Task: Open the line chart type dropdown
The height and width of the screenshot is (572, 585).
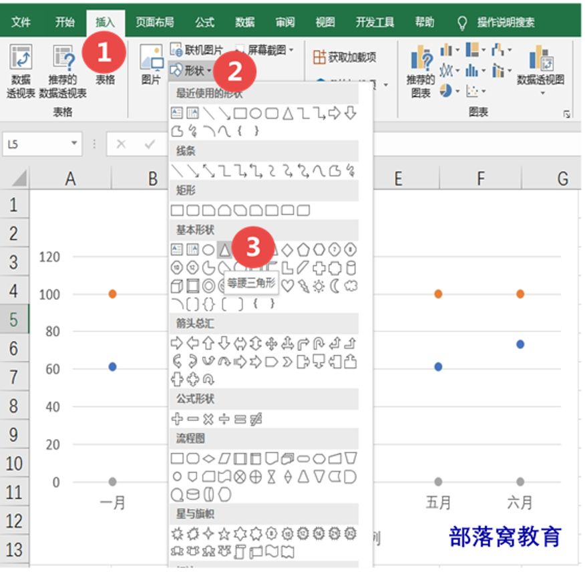Action: coord(449,70)
